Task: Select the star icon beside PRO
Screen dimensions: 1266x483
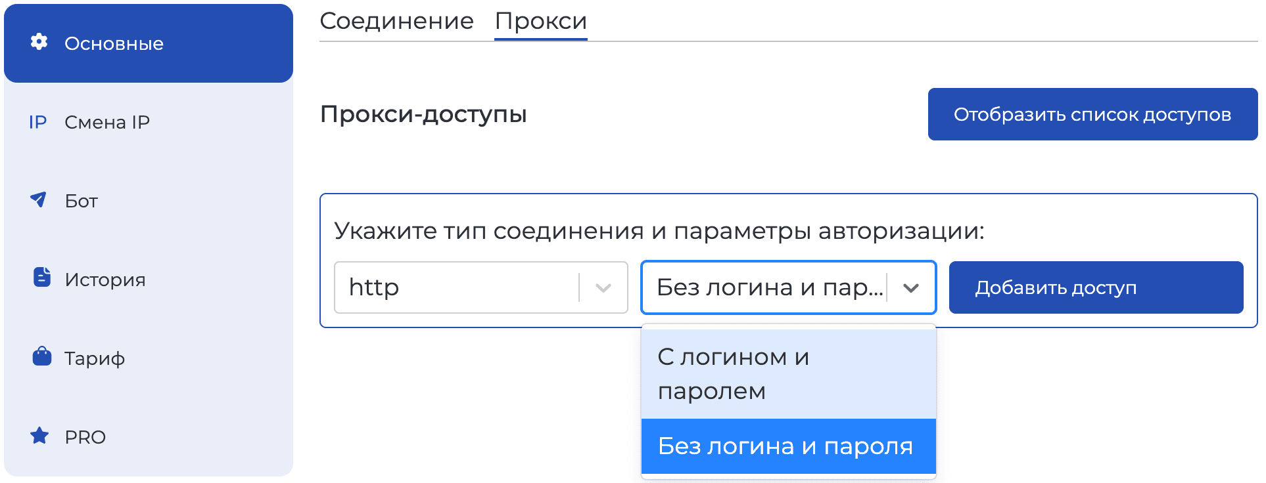Action: (x=40, y=436)
